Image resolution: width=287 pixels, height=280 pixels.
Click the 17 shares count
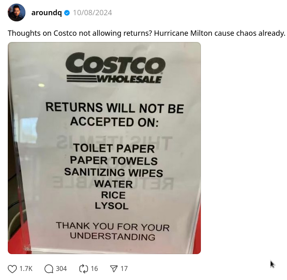coord(124,268)
